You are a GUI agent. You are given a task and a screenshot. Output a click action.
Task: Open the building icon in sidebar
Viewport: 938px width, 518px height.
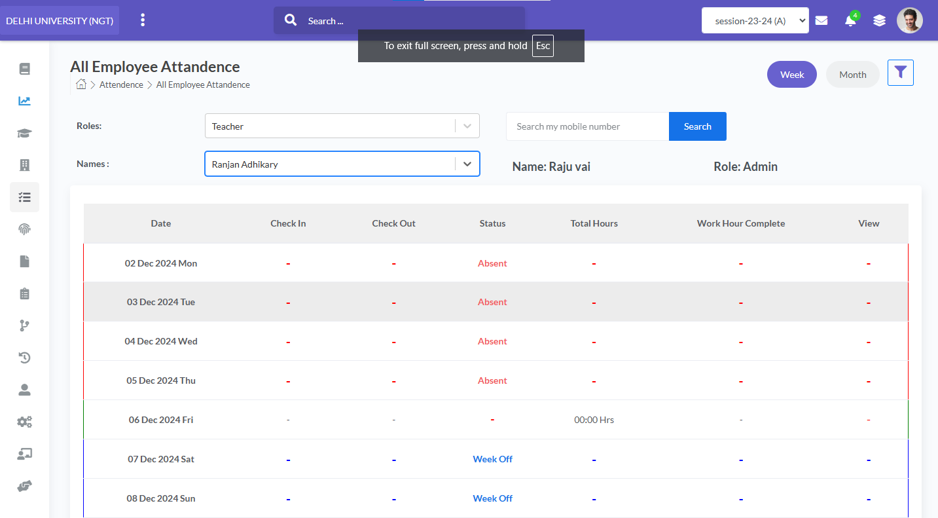click(x=24, y=165)
